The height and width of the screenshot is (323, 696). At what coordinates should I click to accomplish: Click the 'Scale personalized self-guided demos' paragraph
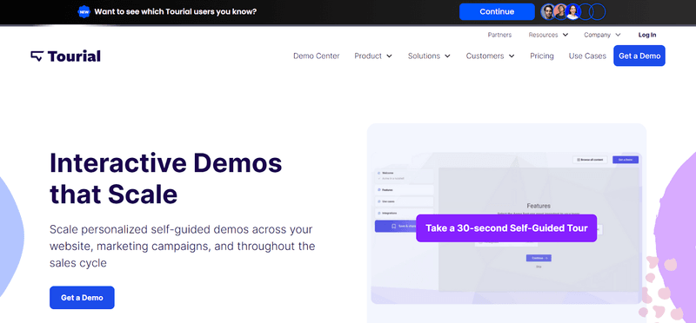pos(183,247)
